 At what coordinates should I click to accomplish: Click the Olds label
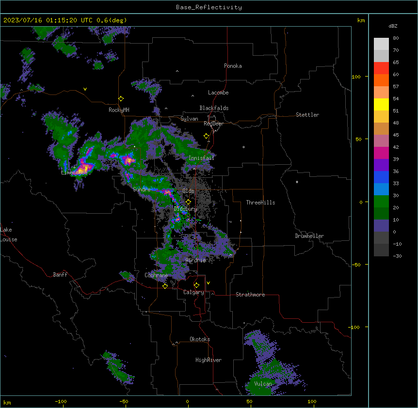[188, 191]
